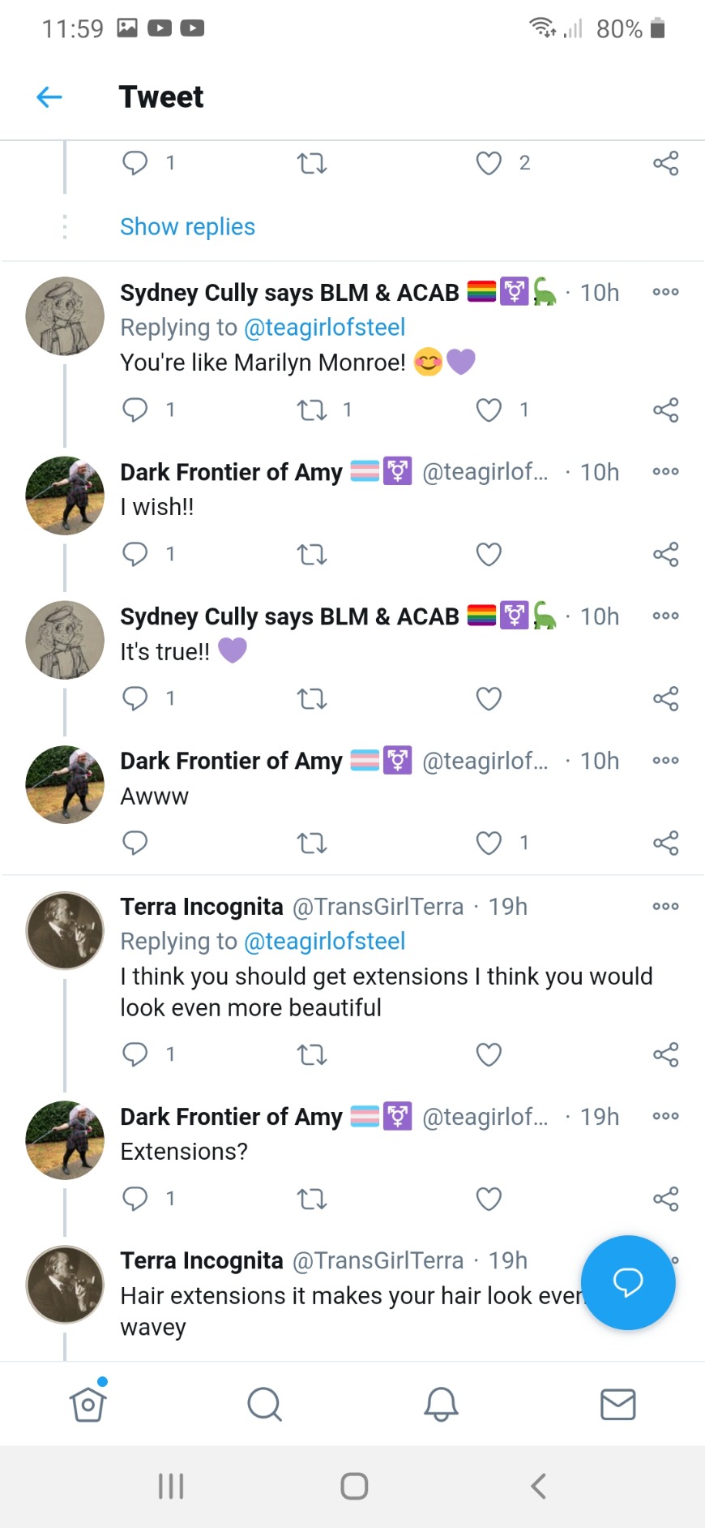This screenshot has width=705, height=1528.
Task: Share the "Extensions?" tweet
Action: point(665,1199)
